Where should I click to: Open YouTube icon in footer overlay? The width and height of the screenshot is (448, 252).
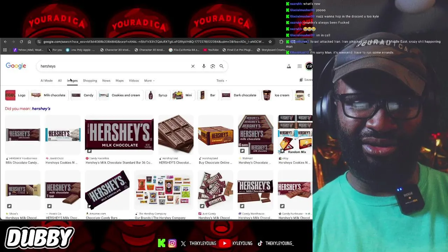pos(225,243)
